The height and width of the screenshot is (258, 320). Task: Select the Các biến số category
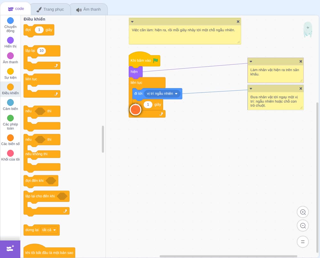click(10, 140)
